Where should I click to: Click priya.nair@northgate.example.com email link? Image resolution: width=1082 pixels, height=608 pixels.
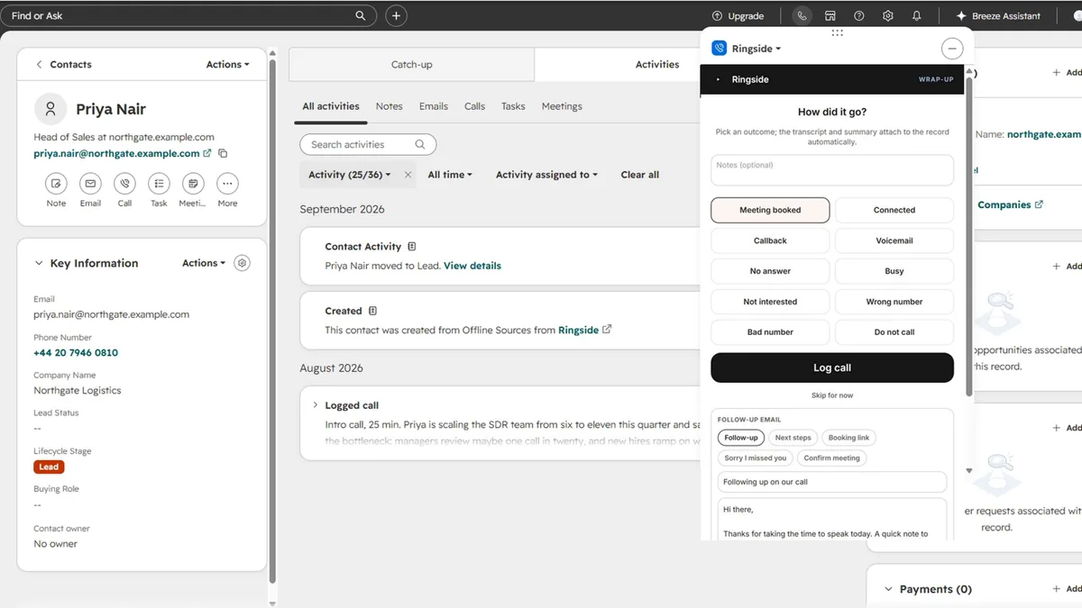(x=116, y=153)
